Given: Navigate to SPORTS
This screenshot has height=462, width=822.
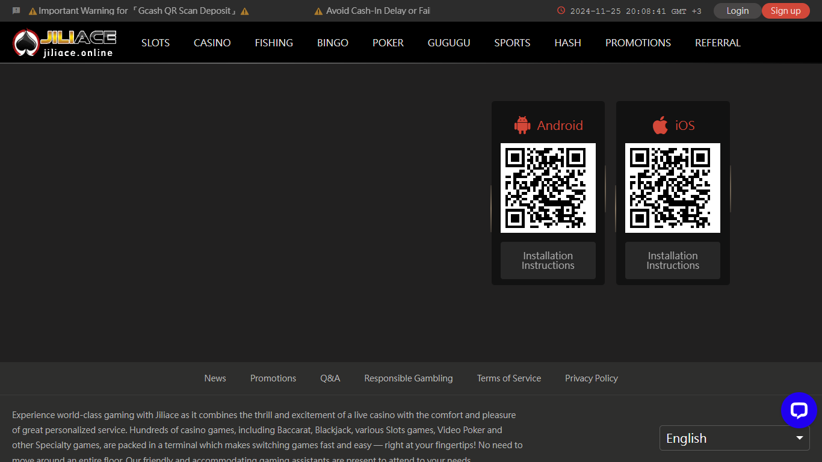Looking at the screenshot, I should click(x=512, y=43).
